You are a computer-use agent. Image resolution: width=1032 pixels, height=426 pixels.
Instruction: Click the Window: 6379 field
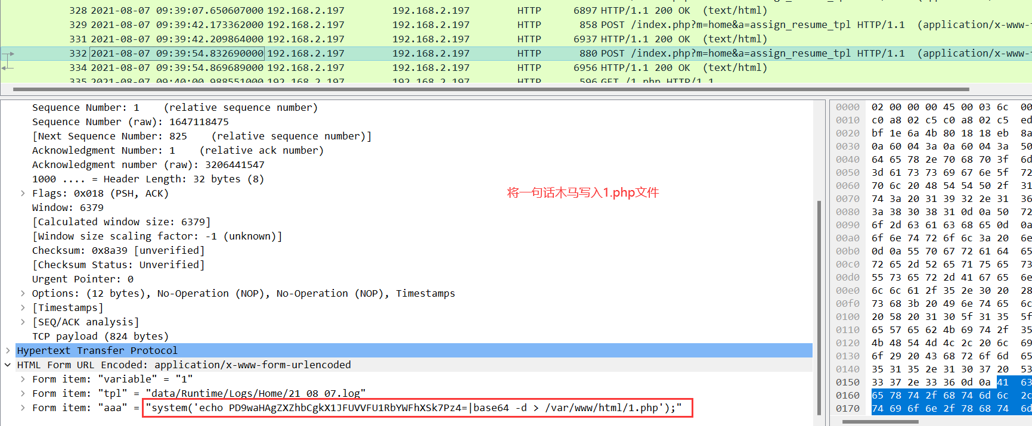67,207
